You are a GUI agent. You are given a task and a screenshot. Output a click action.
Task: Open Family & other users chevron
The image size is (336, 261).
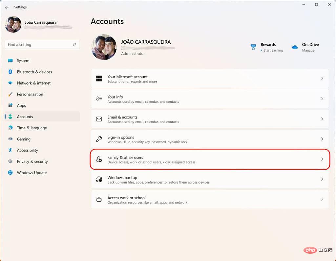322,159
